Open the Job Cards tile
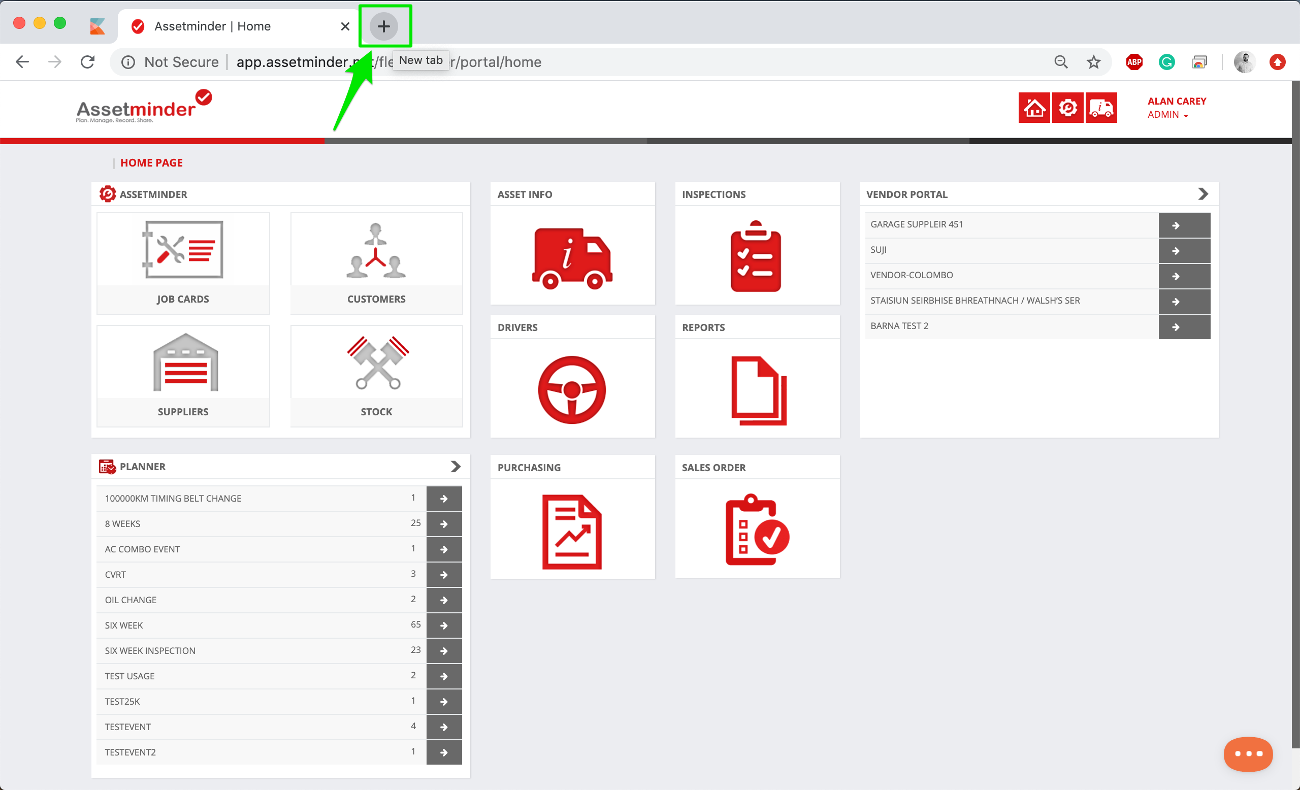This screenshot has width=1300, height=790. click(x=182, y=263)
